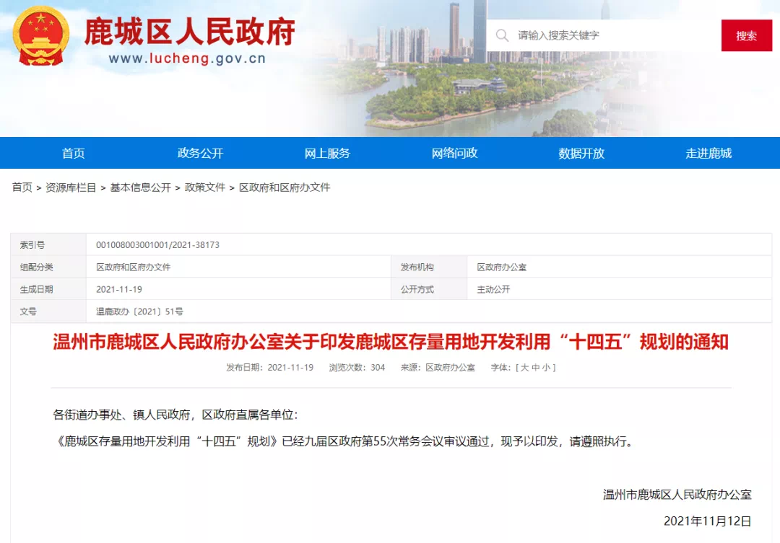The image size is (780, 543).
Task: Open the 网络问政 navigation tab
Action: [x=454, y=153]
